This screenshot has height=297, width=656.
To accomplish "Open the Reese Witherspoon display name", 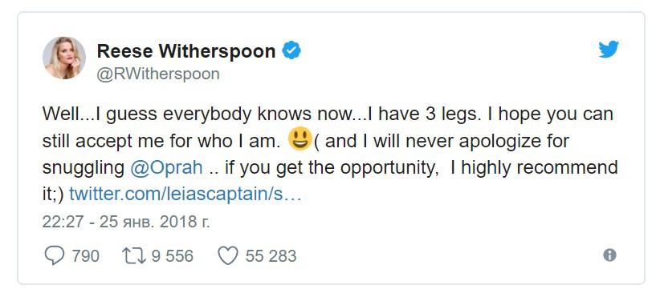I will point(186,51).
